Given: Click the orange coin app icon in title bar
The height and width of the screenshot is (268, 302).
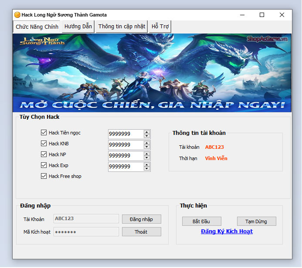Looking at the screenshot, I should tap(17, 15).
